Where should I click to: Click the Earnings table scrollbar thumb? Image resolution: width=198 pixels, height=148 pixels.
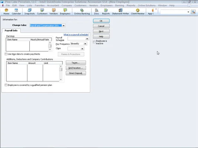[50, 46]
